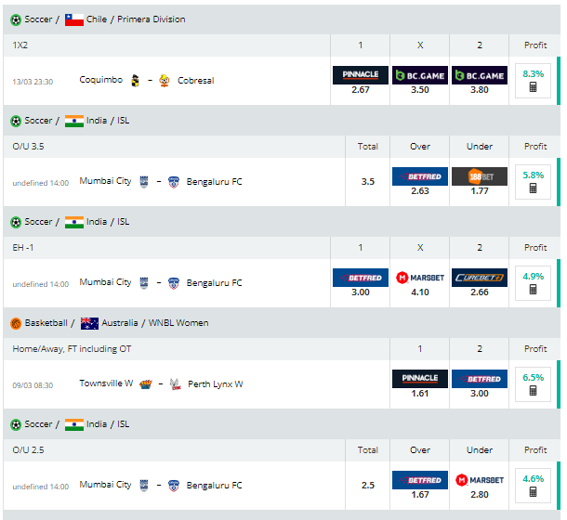Select Marsbet Under 2.5 odds 2.80
Image resolution: width=567 pixels, height=520 pixels.
[x=480, y=485]
